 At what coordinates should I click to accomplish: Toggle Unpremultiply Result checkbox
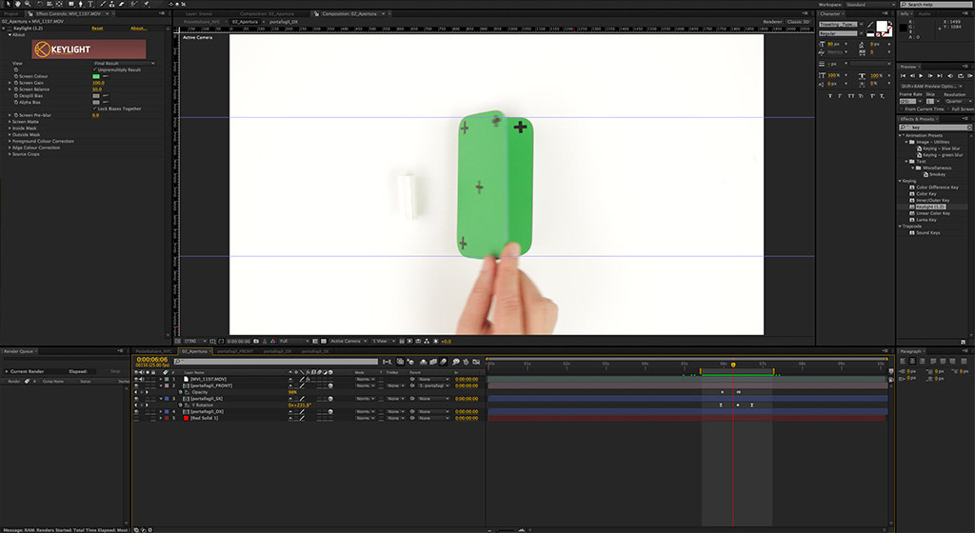[x=94, y=69]
